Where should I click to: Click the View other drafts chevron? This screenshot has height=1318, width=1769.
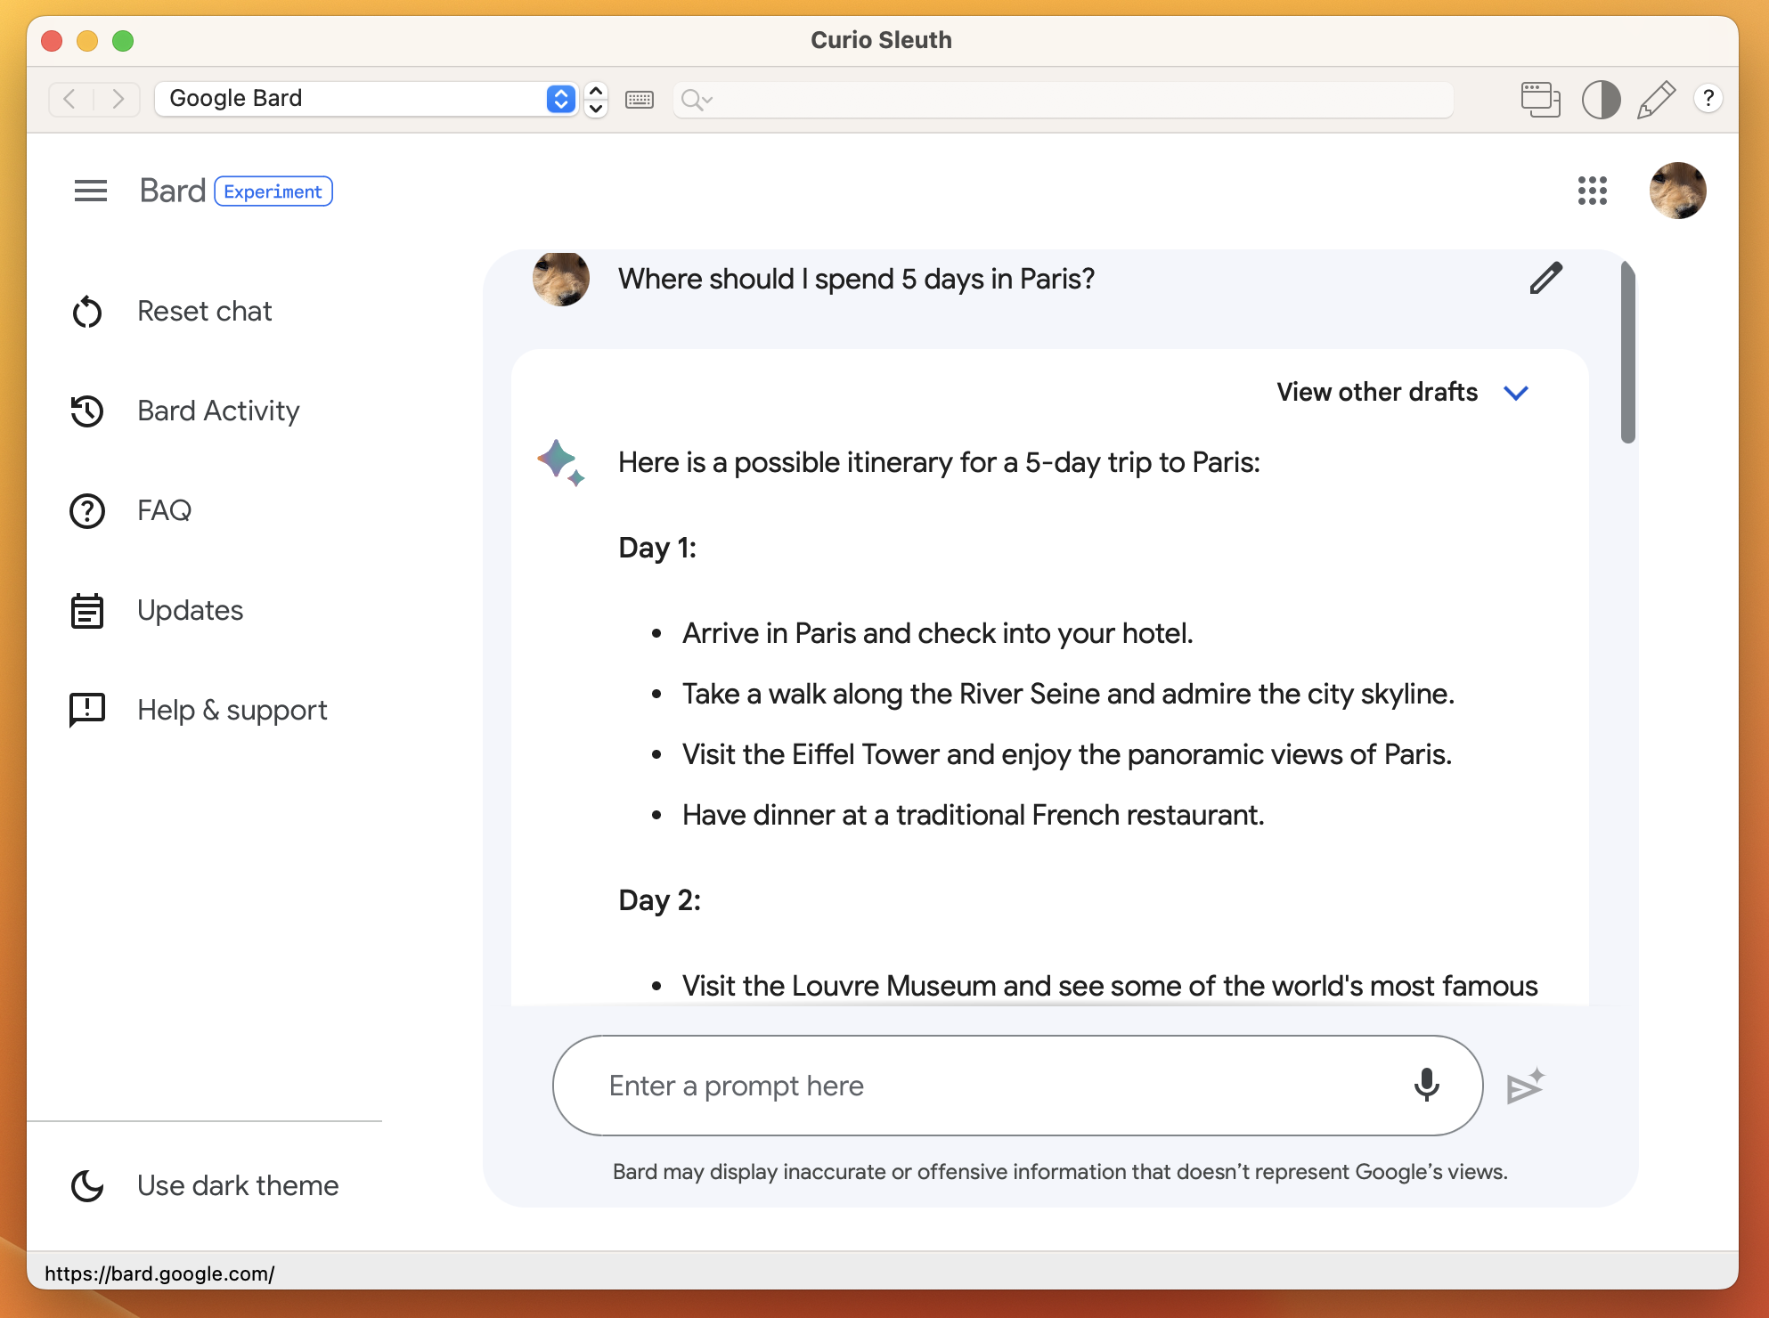(1516, 393)
